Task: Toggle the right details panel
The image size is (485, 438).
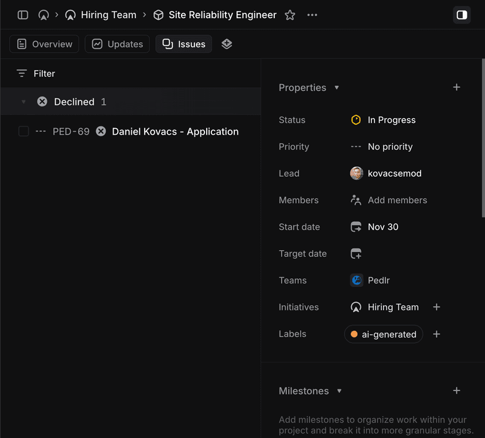Action: point(462,15)
